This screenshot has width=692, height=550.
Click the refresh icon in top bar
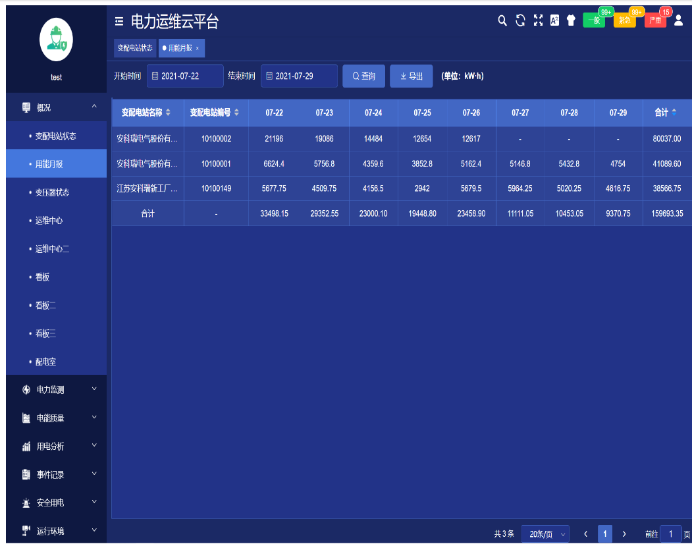[x=520, y=21]
